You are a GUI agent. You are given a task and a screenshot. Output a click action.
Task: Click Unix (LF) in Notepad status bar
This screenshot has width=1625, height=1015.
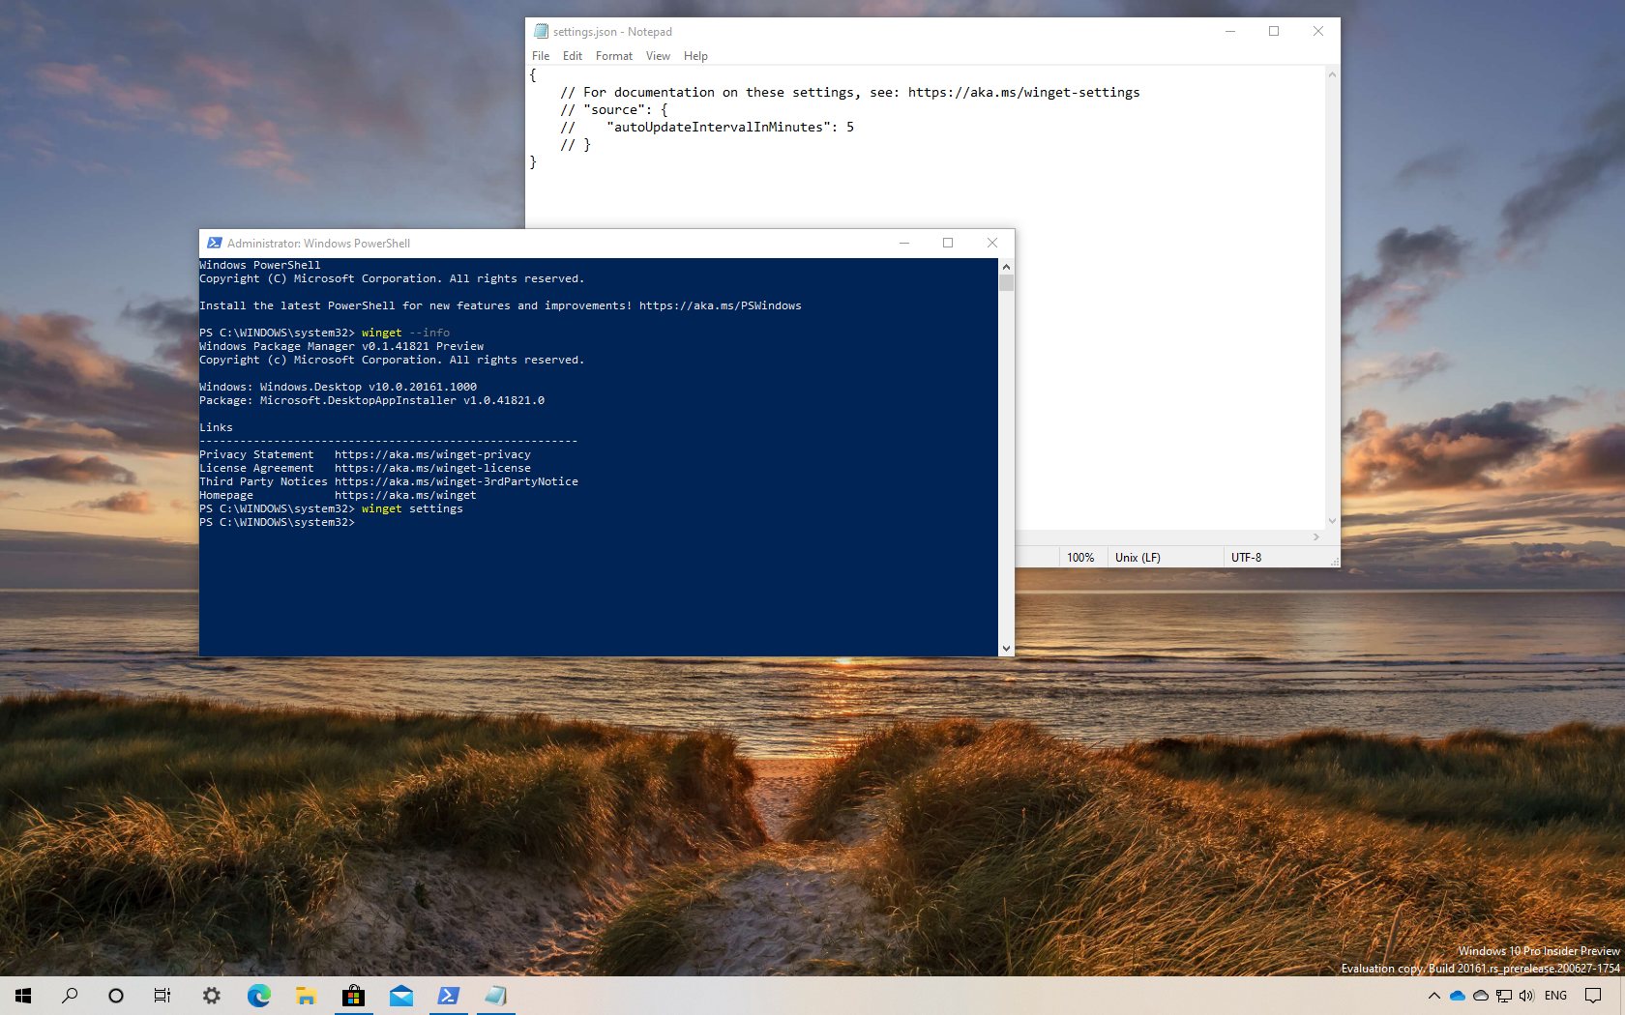[x=1137, y=558]
